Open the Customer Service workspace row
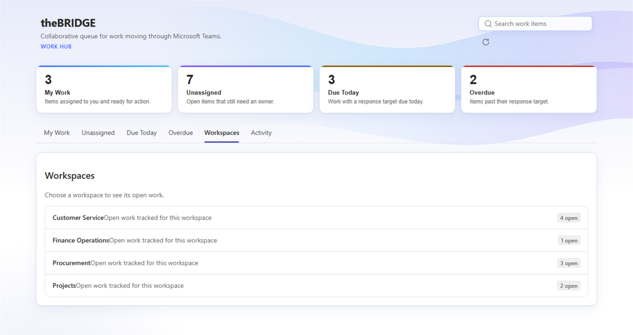 coord(316,218)
